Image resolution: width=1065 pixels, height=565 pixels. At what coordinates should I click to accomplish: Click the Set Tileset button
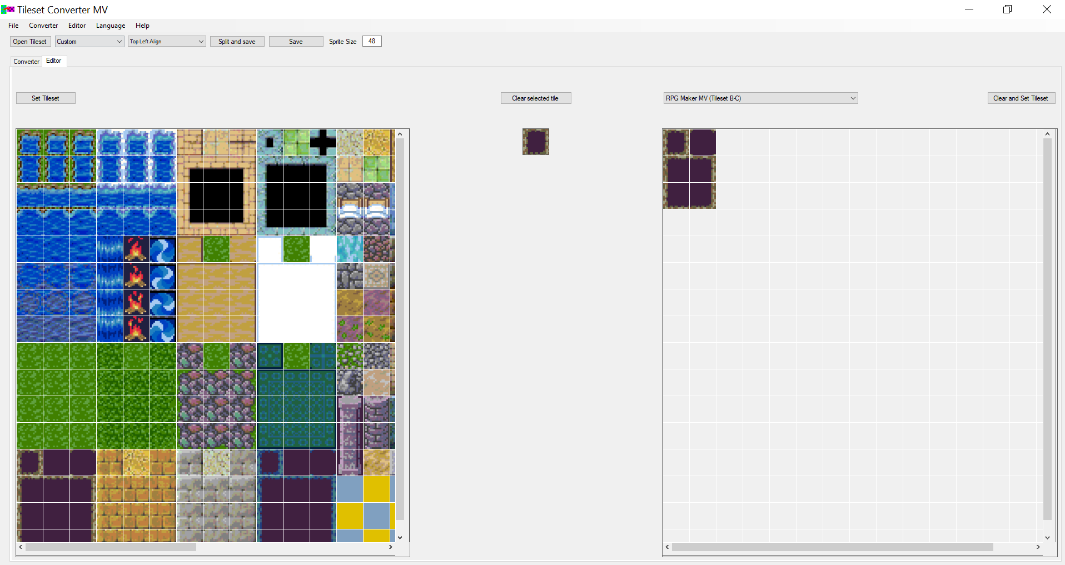[46, 98]
